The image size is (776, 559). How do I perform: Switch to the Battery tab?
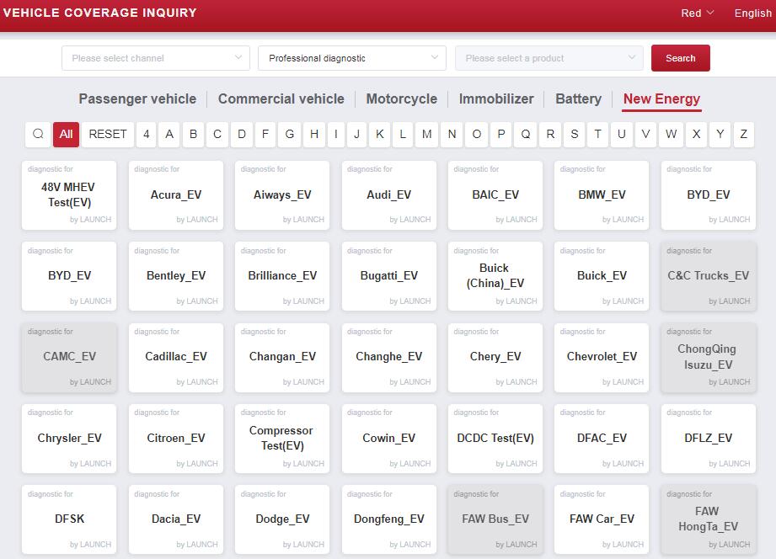pyautogui.click(x=579, y=99)
